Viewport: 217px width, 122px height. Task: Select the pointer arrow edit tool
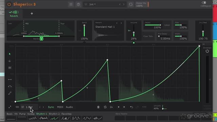[10, 54]
